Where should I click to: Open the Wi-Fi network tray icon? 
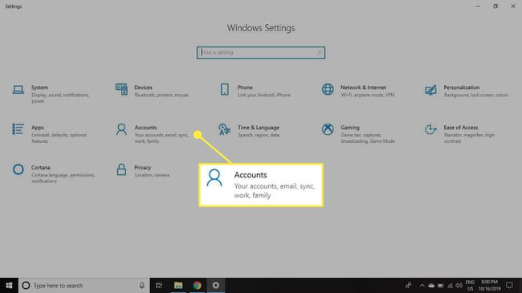pyautogui.click(x=450, y=285)
